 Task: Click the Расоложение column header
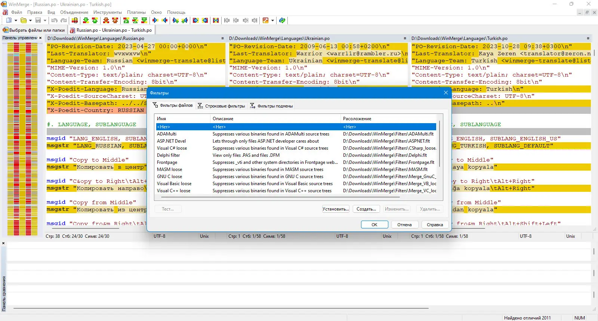pyautogui.click(x=389, y=119)
